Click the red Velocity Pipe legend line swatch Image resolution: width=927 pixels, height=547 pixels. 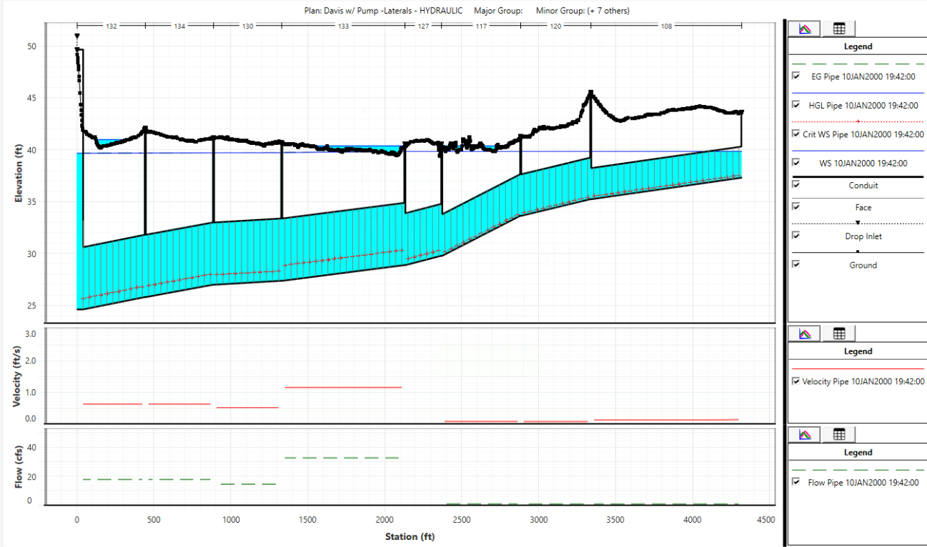point(858,369)
